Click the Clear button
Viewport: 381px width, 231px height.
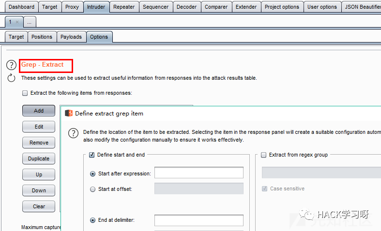(39, 206)
